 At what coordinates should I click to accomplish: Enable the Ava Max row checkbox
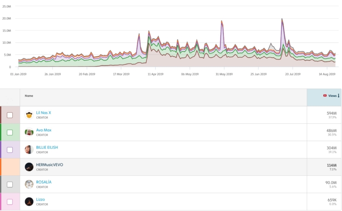click(x=10, y=132)
